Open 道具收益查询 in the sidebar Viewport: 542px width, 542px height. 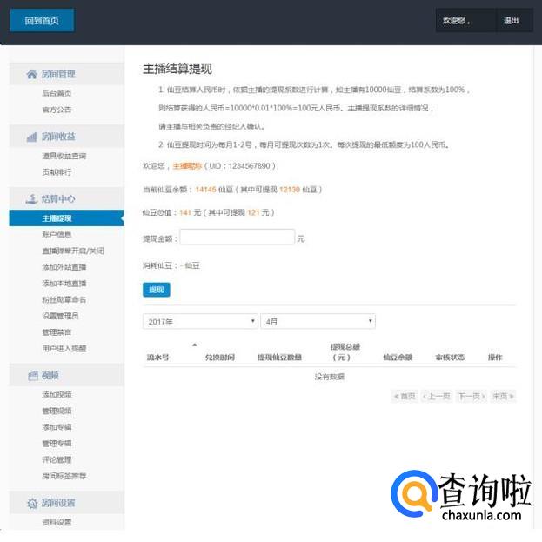[64, 157]
